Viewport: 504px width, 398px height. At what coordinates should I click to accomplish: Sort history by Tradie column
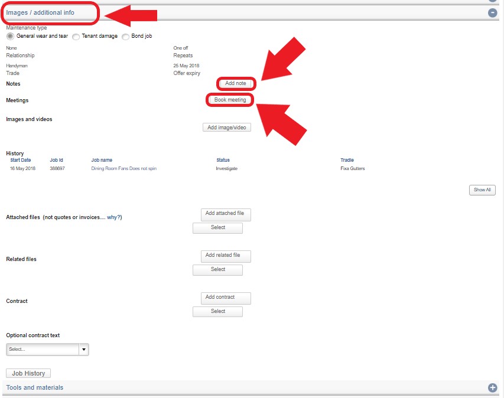pos(347,160)
